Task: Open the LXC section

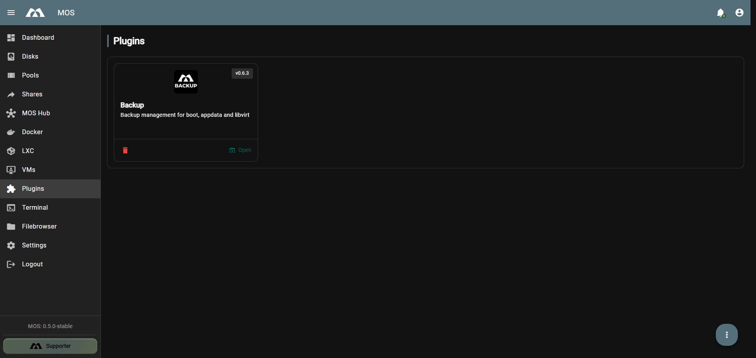Action: click(50, 151)
